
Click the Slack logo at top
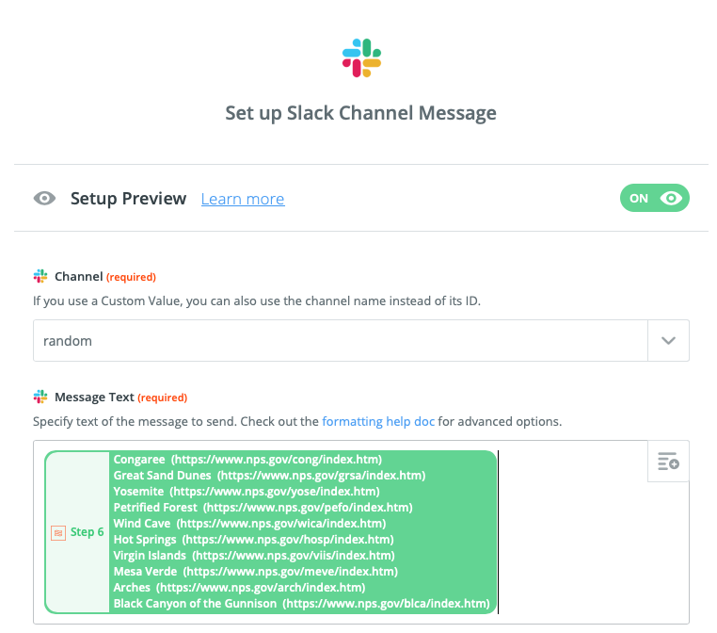click(361, 58)
